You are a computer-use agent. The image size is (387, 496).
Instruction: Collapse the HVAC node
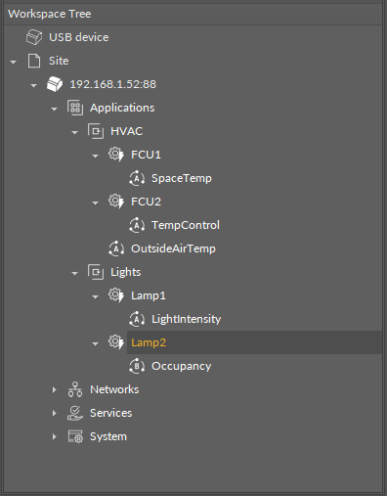pyautogui.click(x=74, y=132)
